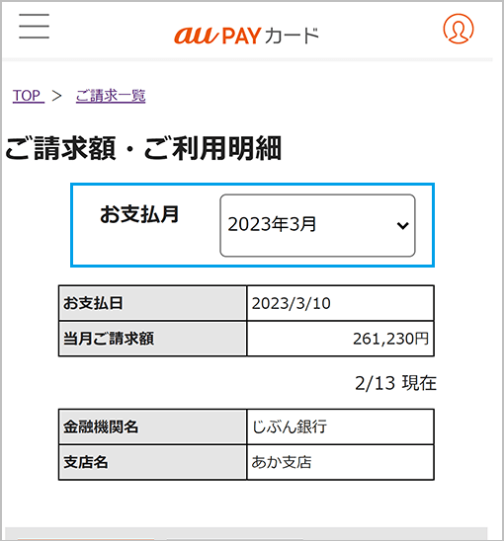The image size is (504, 541).
Task: Open the ご請求一覧 breadcrumb link
Action: point(111,96)
